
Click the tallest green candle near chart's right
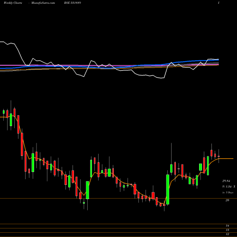coord(168,190)
